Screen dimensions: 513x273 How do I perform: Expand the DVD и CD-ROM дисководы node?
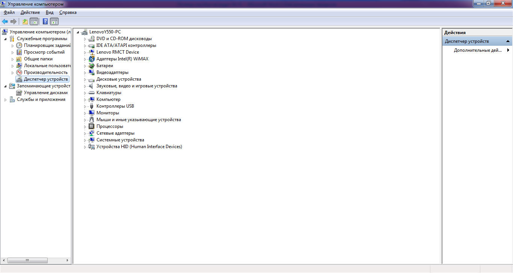coord(85,39)
